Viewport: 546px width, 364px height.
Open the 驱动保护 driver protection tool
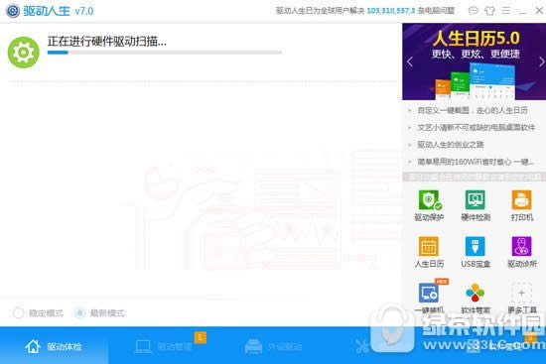pos(429,205)
